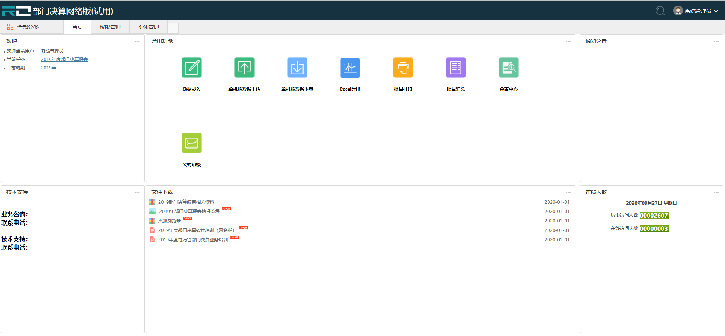Open the 数据录入 data entry icon
Screen dimensions: 725x336
pos(191,68)
